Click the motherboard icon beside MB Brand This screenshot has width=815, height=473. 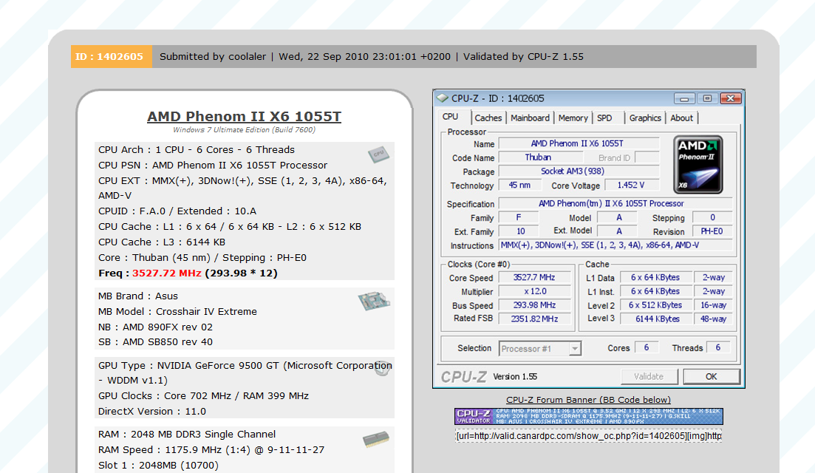[x=374, y=301]
